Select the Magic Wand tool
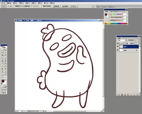 pyautogui.click(x=5, y=52)
